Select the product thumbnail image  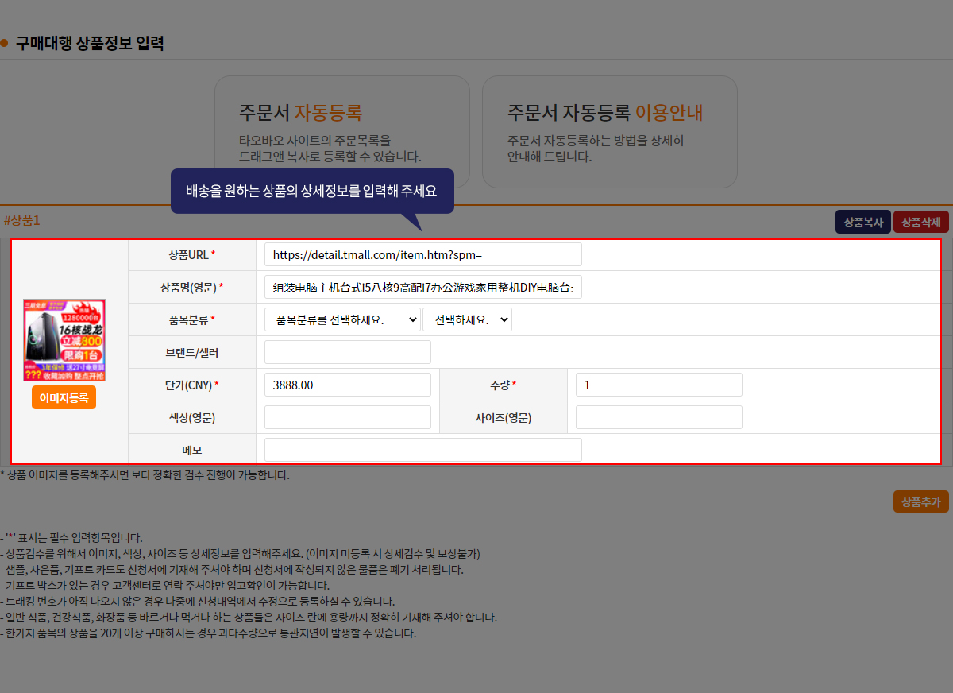point(64,340)
